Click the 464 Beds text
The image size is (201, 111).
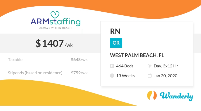click(x=125, y=66)
